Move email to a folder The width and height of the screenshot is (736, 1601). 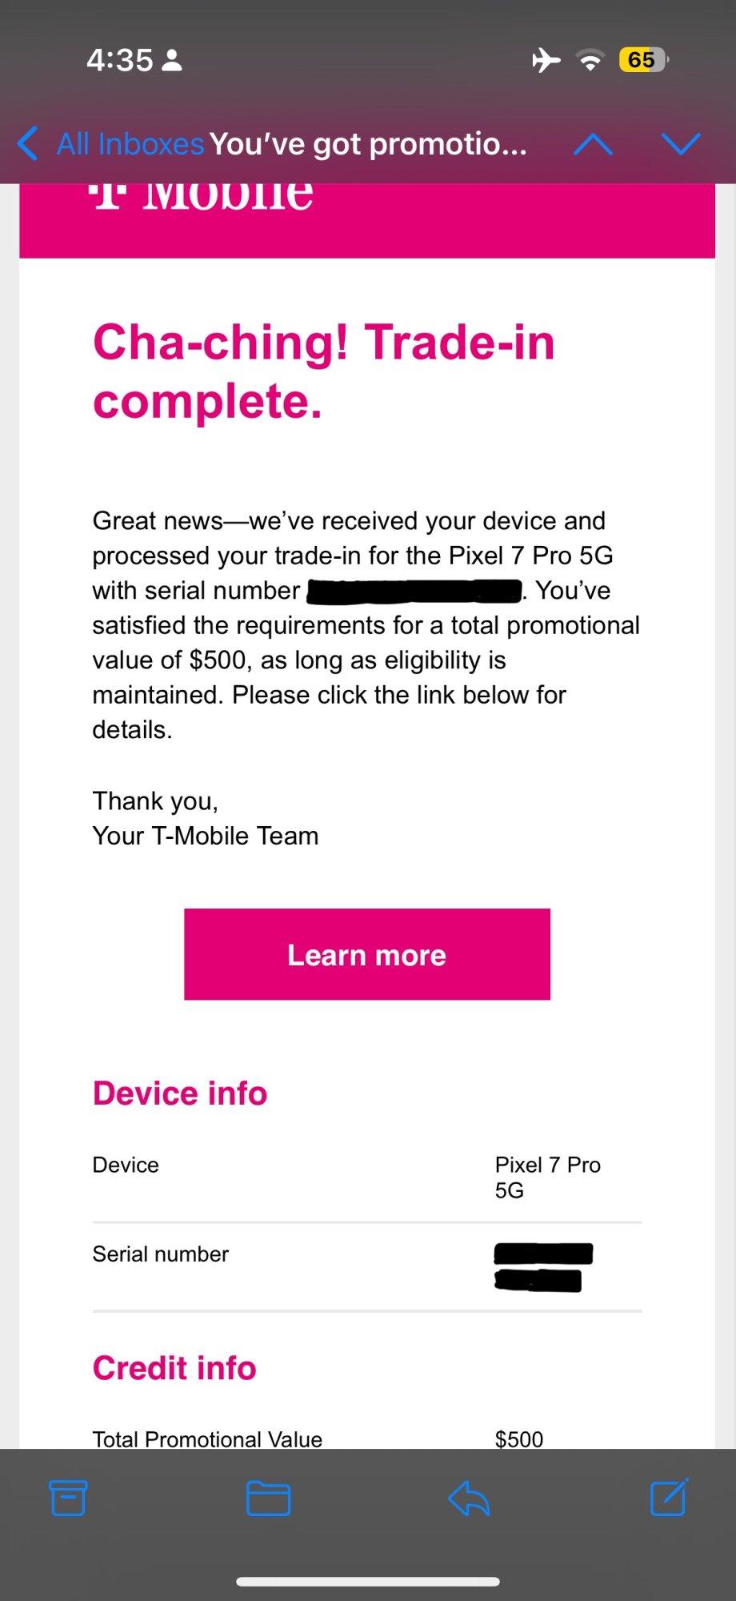pos(268,1498)
